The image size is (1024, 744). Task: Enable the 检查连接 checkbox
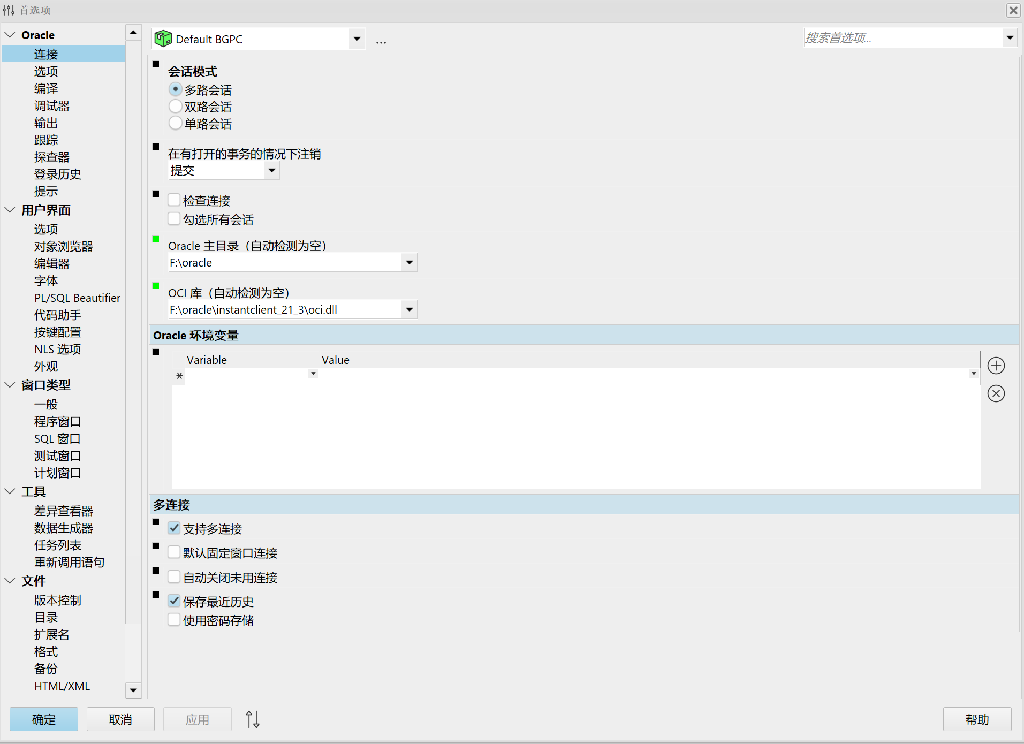click(x=174, y=200)
